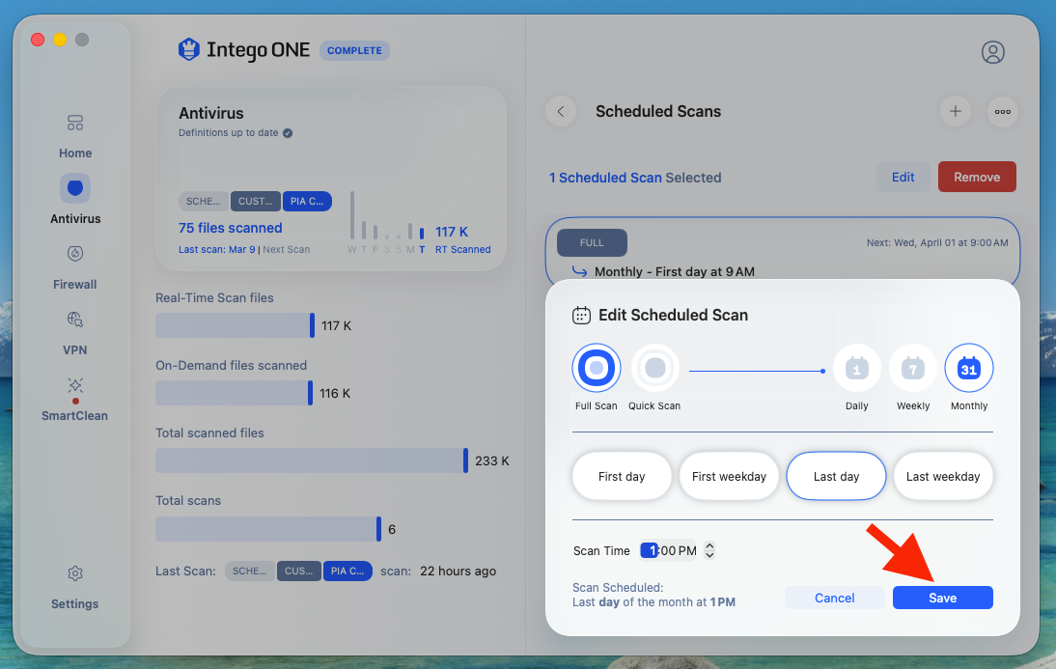Select PIA C... tag in Last Scan row
Image resolution: width=1056 pixels, height=669 pixels.
pos(347,571)
